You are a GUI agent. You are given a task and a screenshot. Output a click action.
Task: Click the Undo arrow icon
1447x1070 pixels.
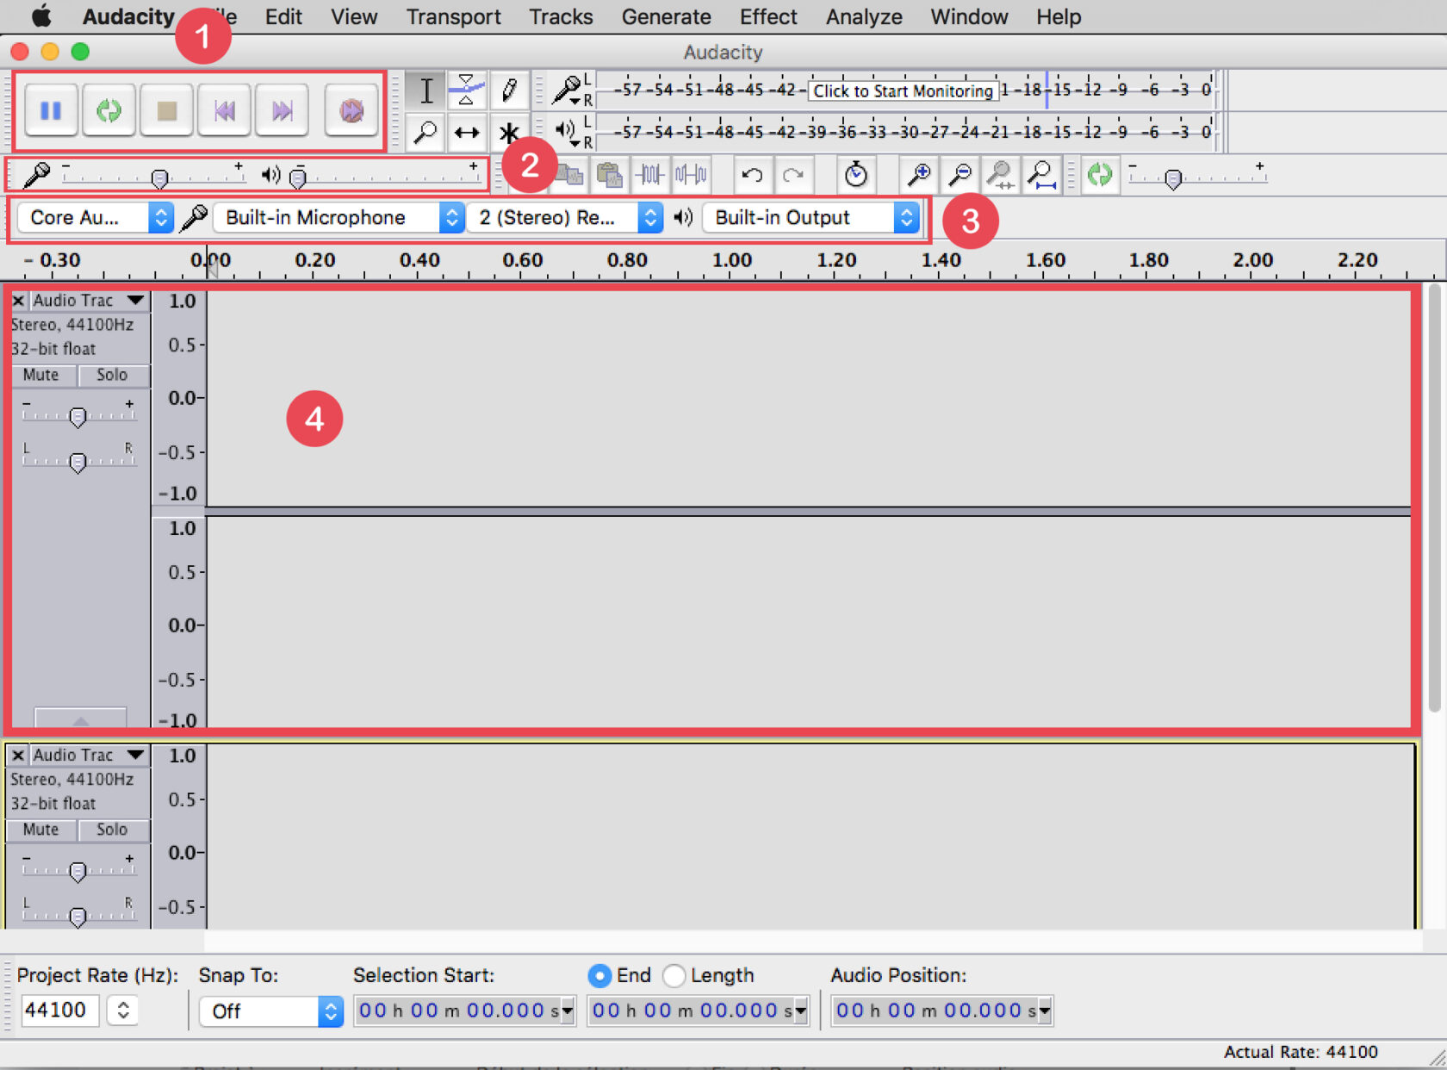click(x=752, y=175)
